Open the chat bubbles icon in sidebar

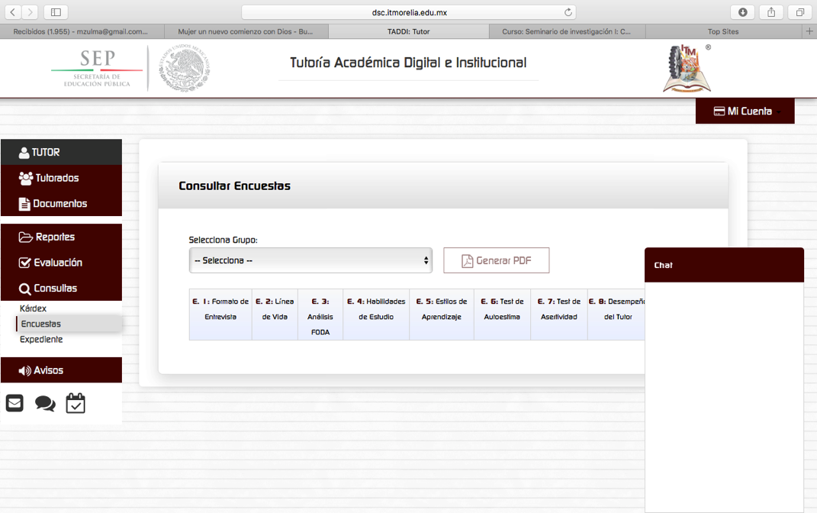pyautogui.click(x=45, y=404)
